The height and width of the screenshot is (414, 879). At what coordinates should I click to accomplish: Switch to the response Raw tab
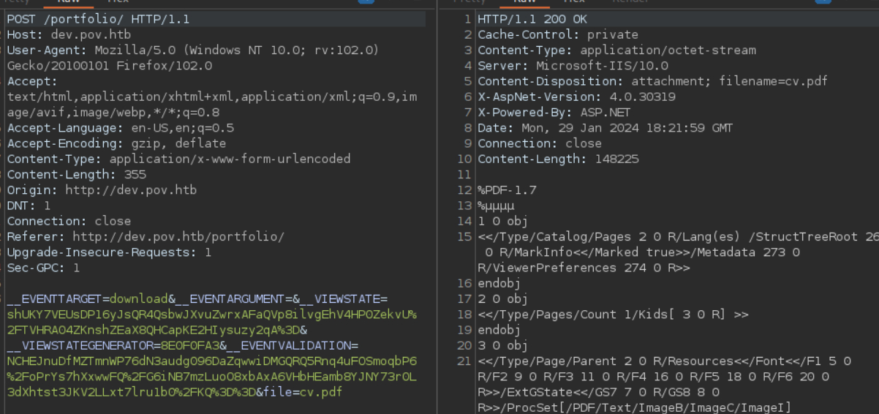tap(524, 2)
